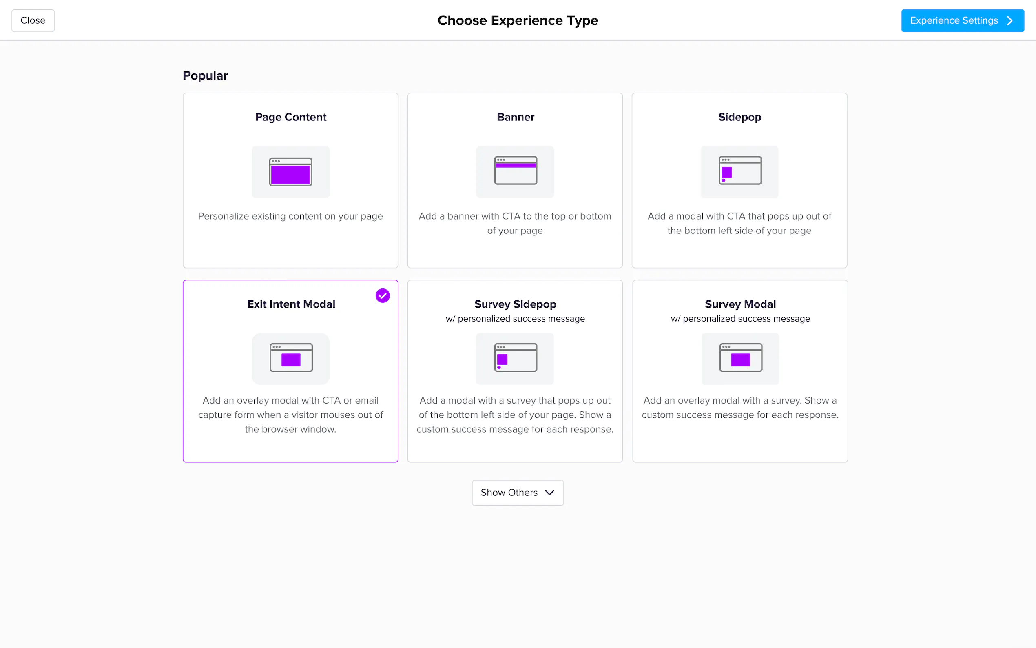
Task: Choose the Banner experience type
Action: pyautogui.click(x=515, y=117)
